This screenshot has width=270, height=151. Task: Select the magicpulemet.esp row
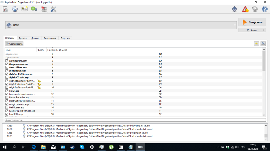[x=133, y=104]
